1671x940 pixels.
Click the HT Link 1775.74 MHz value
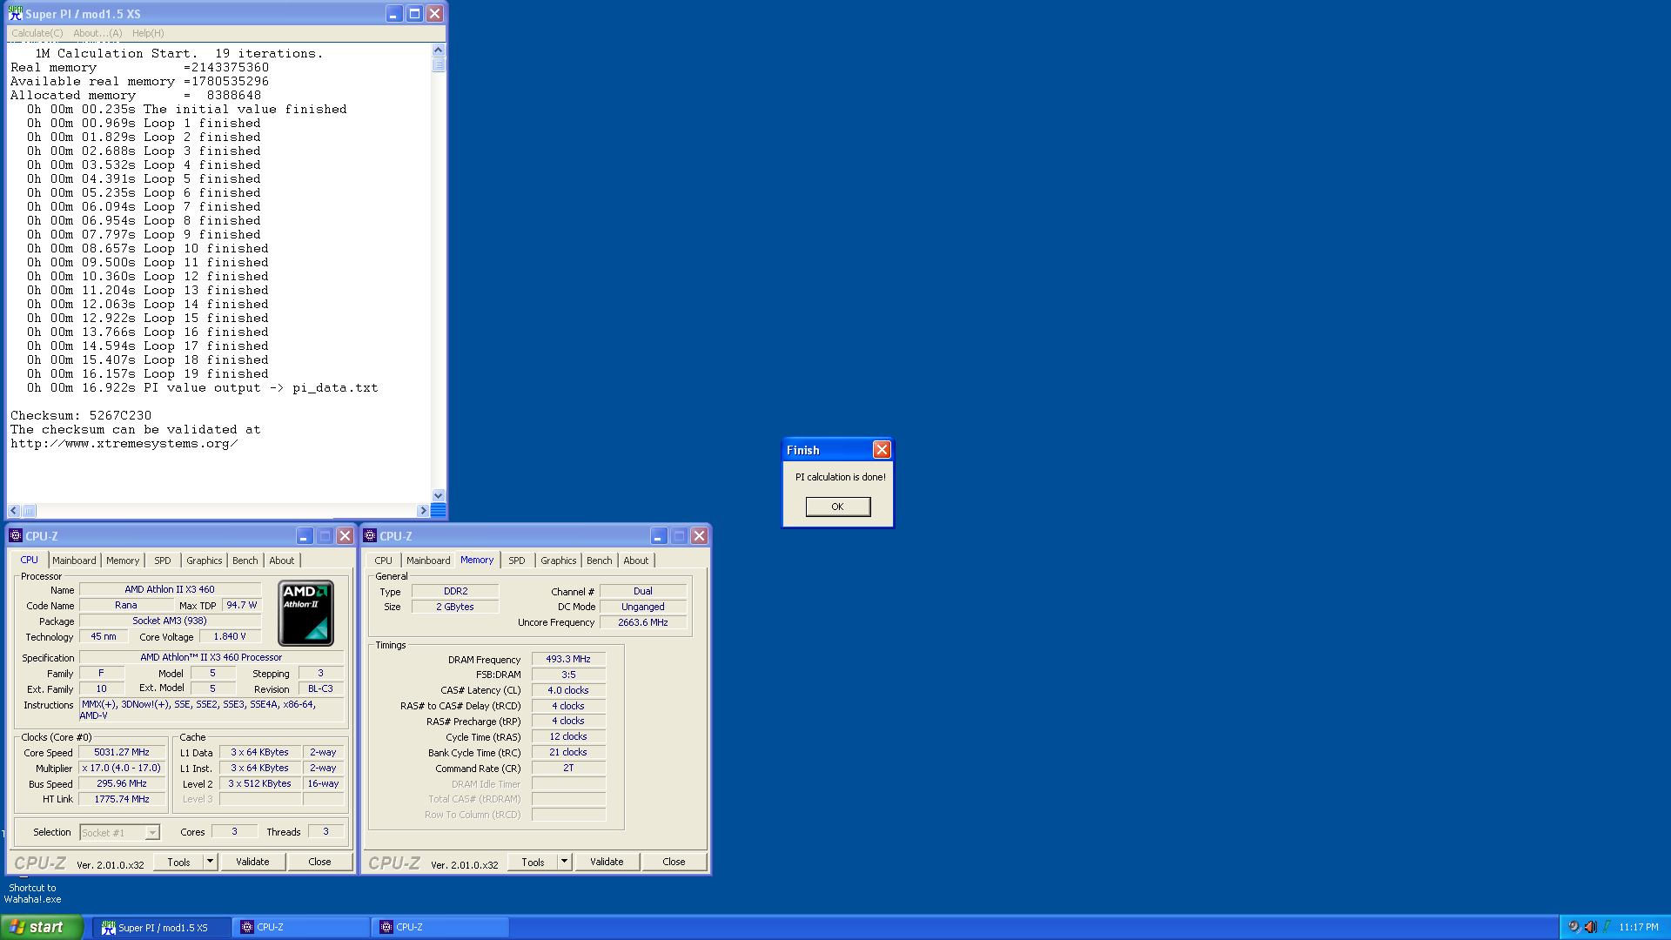[x=122, y=800]
